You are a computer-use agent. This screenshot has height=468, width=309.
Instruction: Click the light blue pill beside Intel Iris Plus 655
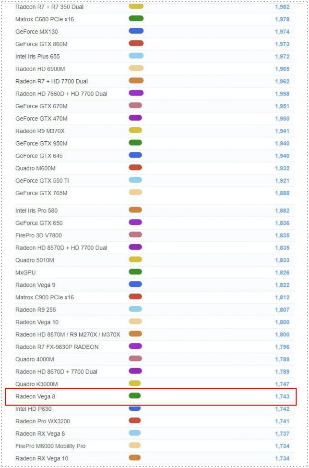click(x=136, y=56)
